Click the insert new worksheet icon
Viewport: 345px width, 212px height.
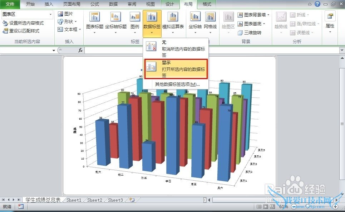point(132,200)
